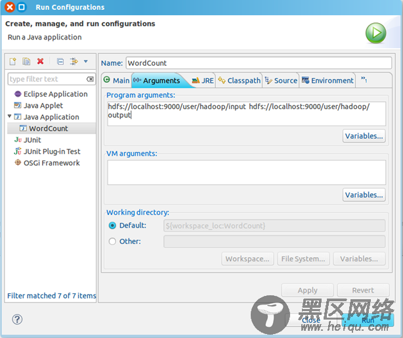The width and height of the screenshot is (403, 338).
Task: Click the File System... button
Action: [x=303, y=258]
